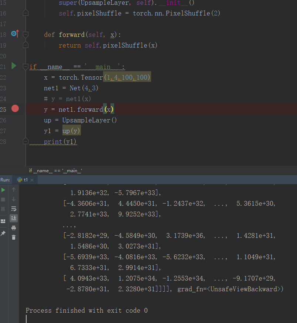Click on UpsampleLayer() in line 26
Screen dimensions: 297x323
[89, 120]
